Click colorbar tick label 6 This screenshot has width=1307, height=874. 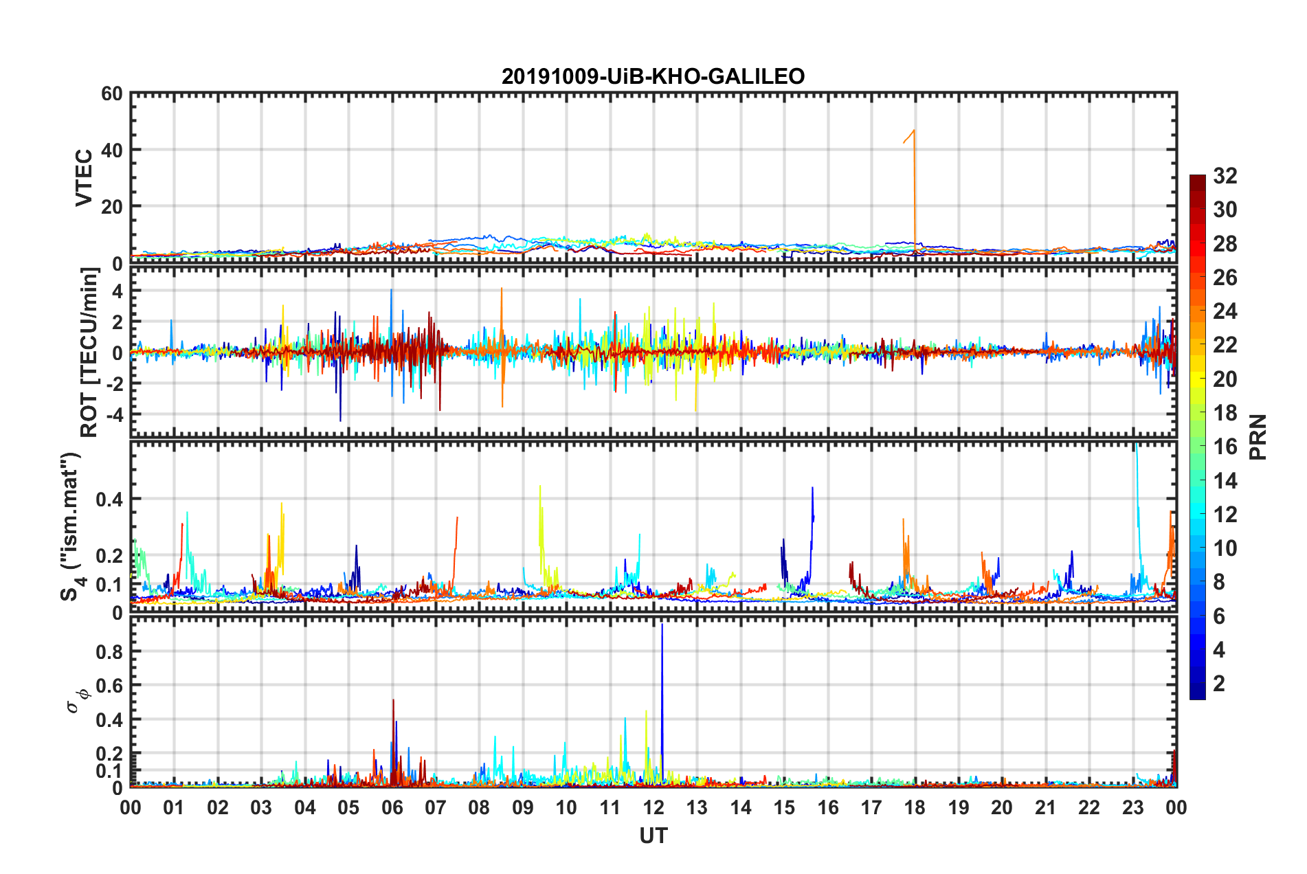coord(1219,616)
